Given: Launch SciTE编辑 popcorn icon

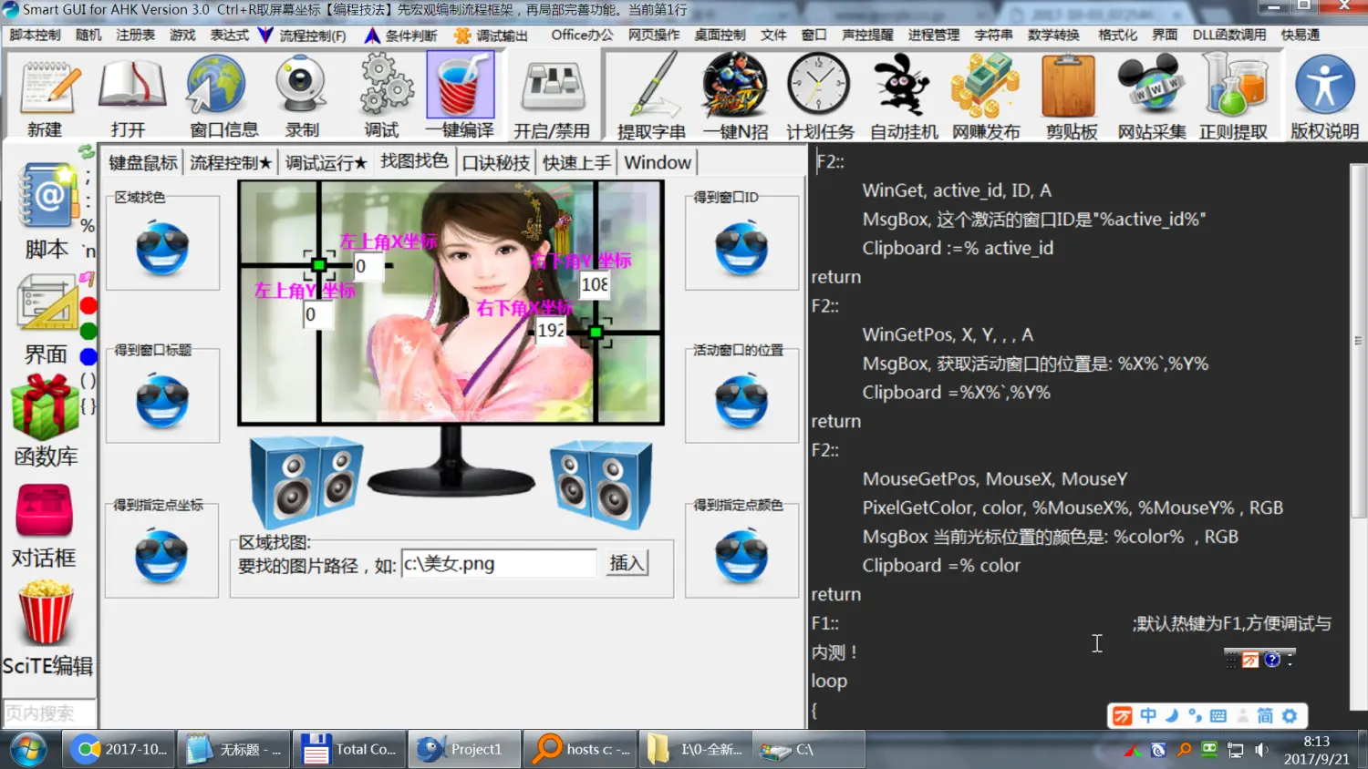Looking at the screenshot, I should point(46,615).
